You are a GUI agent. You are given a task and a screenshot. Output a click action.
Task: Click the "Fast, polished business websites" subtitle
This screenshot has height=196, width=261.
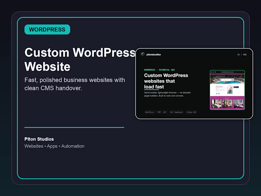[75, 84]
